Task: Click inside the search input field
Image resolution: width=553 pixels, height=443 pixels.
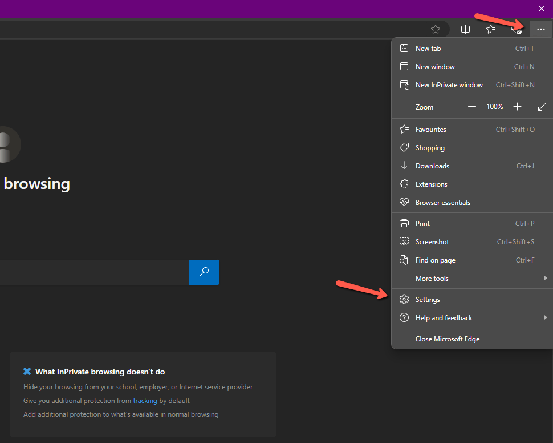Action: (91, 272)
